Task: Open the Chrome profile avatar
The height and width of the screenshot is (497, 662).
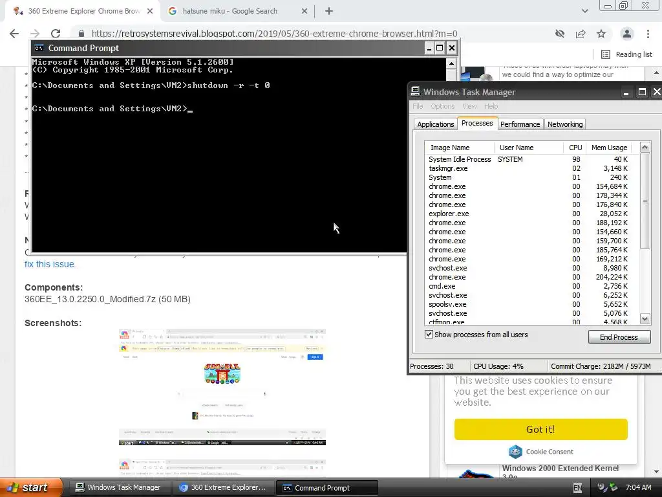Action: click(627, 34)
